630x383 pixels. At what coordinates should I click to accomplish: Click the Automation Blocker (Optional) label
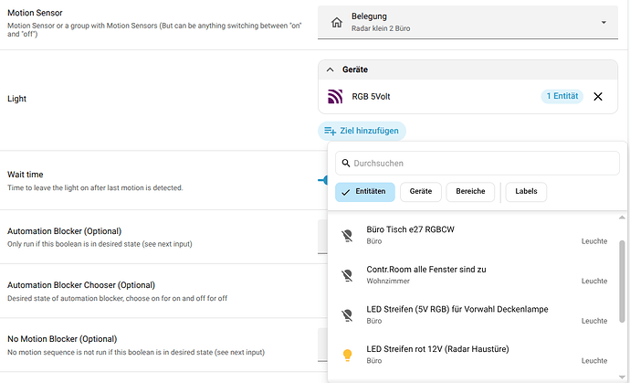coord(64,231)
